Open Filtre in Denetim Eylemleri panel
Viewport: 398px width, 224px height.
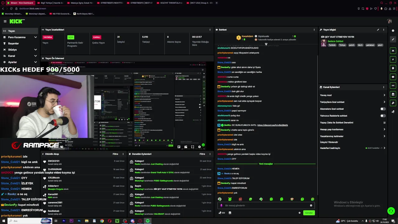tap(202, 154)
